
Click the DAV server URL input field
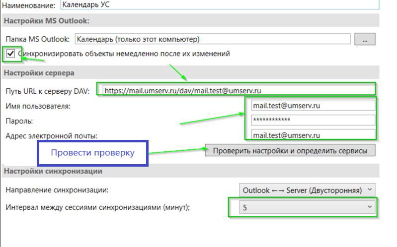pyautogui.click(x=237, y=91)
